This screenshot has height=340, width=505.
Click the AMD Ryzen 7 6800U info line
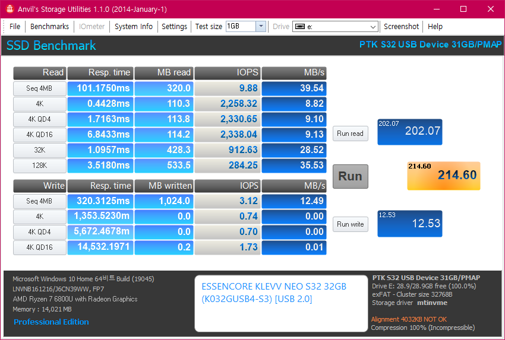[75, 299]
